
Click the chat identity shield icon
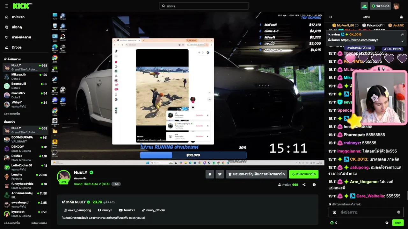tap(334, 212)
